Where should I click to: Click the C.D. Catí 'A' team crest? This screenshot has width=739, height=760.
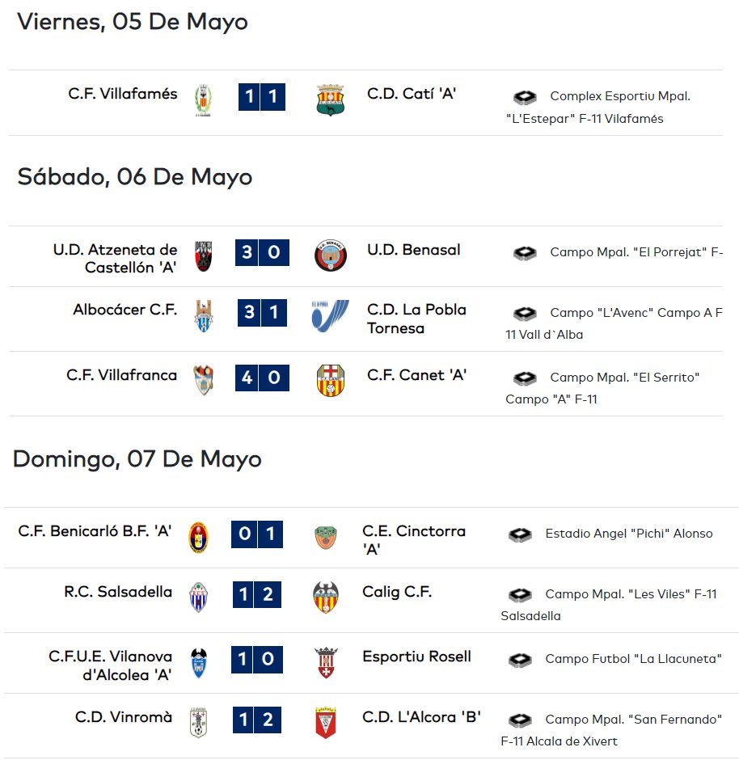click(331, 99)
